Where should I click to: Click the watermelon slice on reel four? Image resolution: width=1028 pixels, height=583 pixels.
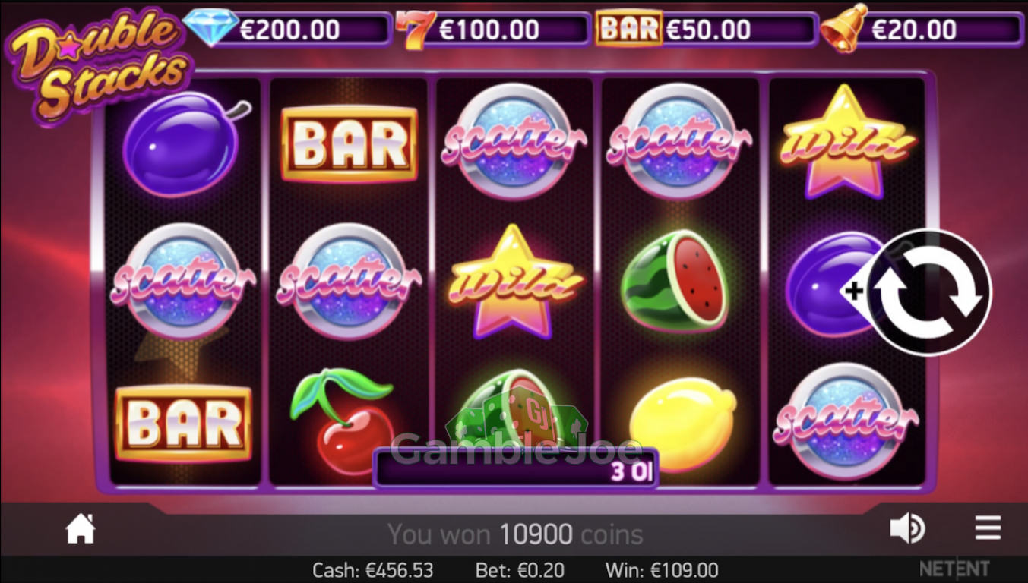click(675, 279)
